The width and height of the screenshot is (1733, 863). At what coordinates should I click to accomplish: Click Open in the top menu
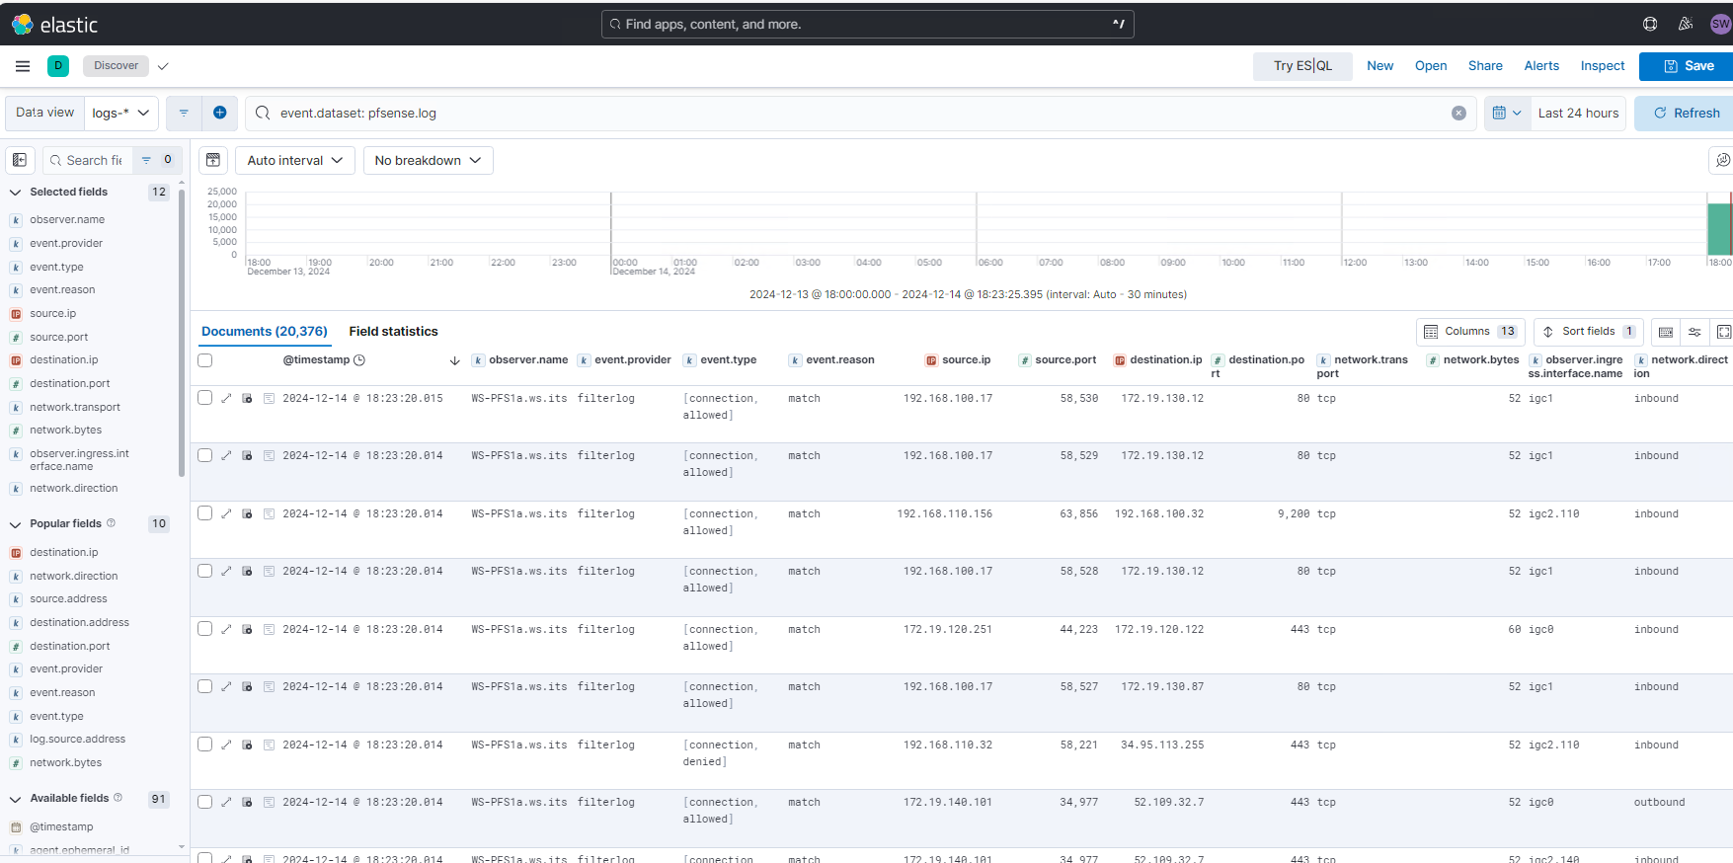[1431, 66]
